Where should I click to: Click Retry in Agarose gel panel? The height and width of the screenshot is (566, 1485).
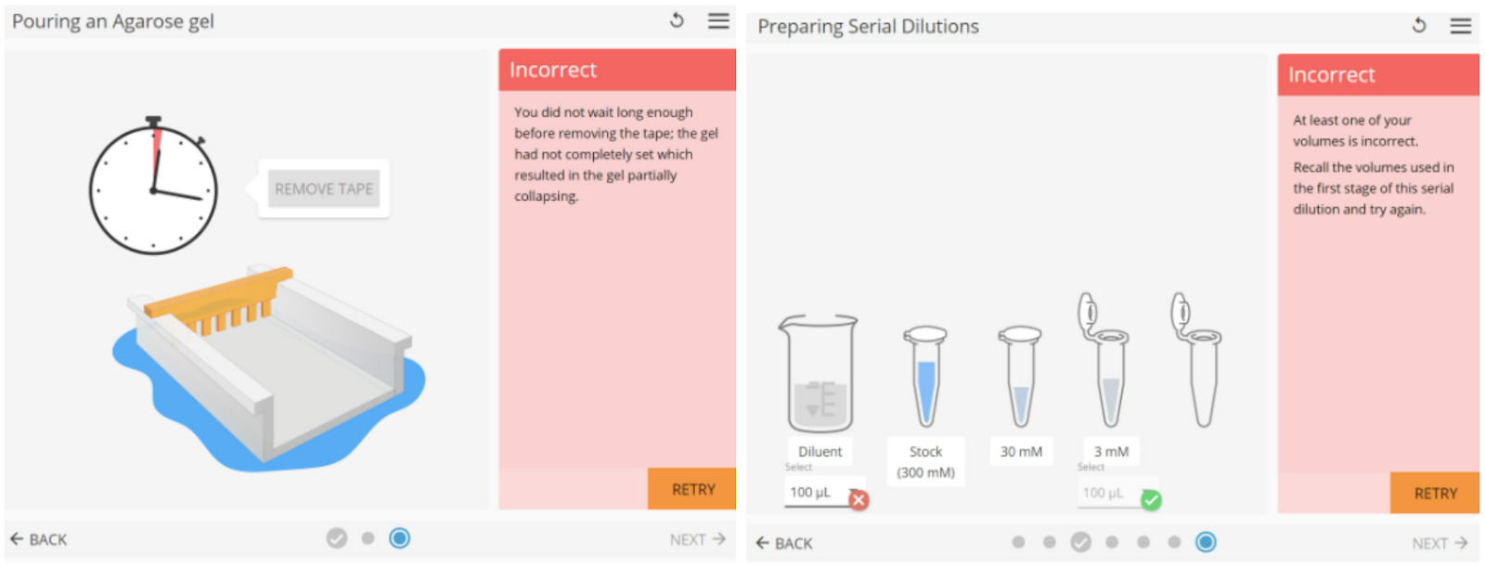692,489
